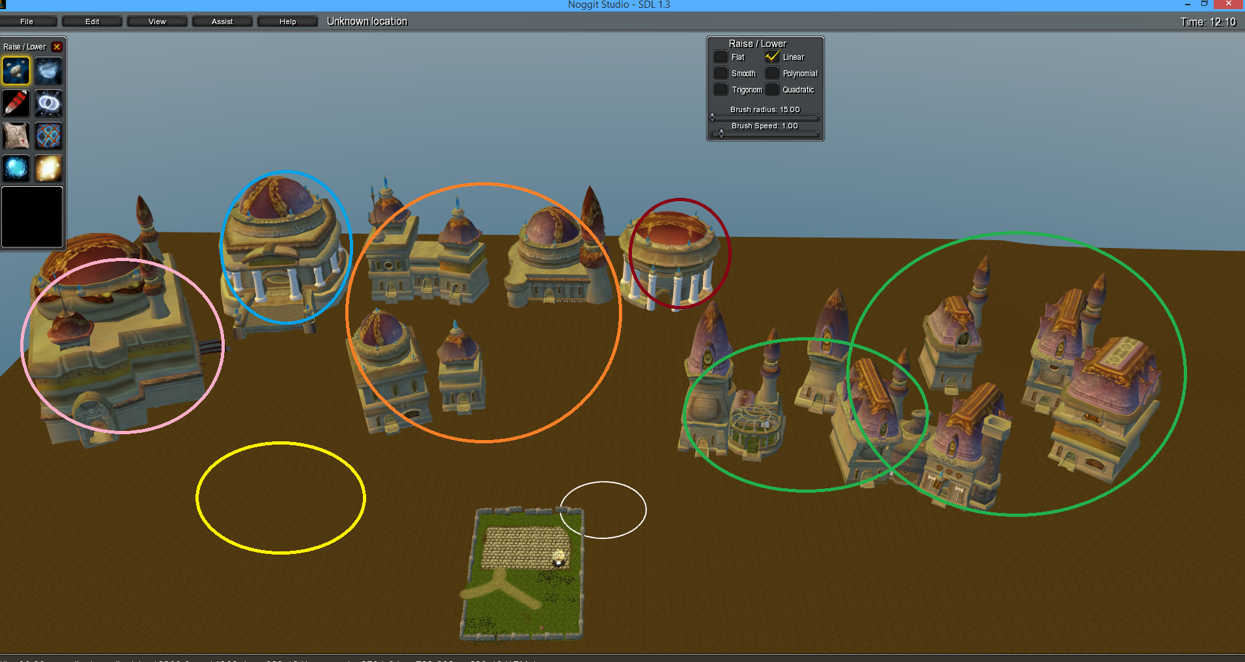Enable the Quadratic brush checkbox
This screenshot has width=1245, height=662.
pos(772,89)
